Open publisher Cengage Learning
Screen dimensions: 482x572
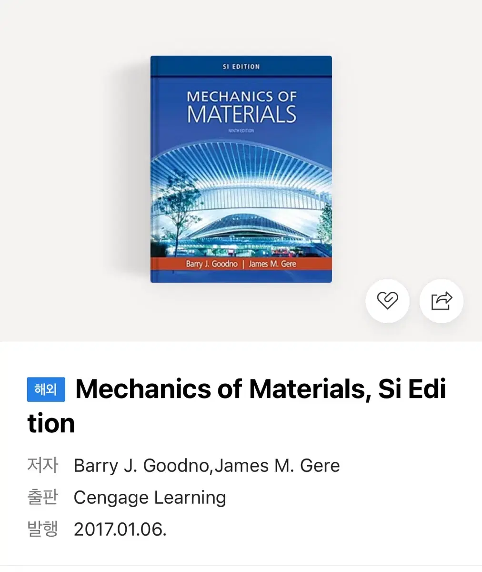(150, 498)
